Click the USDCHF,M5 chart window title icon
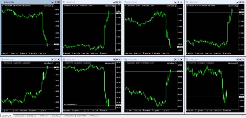 2,2
